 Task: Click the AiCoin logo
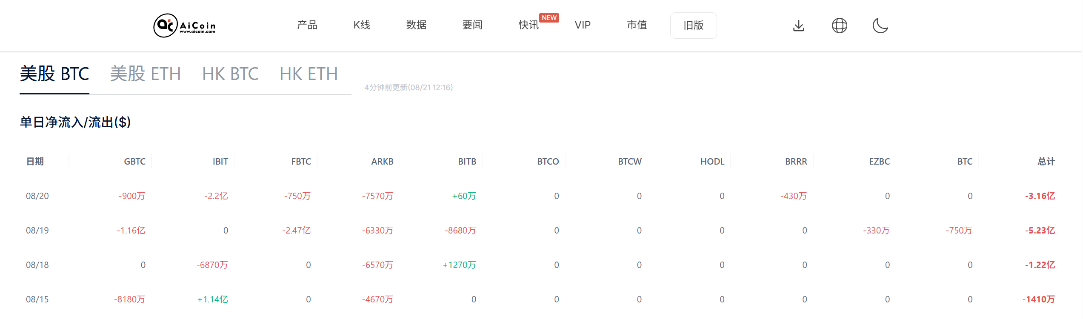185,26
